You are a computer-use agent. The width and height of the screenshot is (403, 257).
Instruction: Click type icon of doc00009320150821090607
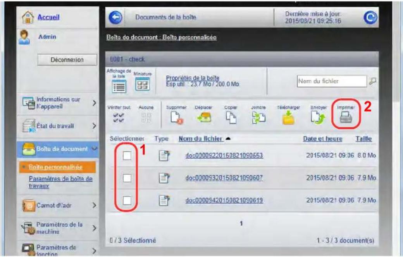point(164,178)
